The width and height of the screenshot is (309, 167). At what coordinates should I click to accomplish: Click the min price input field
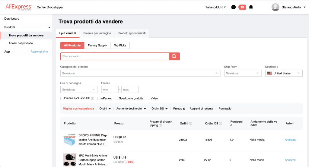click(x=110, y=90)
